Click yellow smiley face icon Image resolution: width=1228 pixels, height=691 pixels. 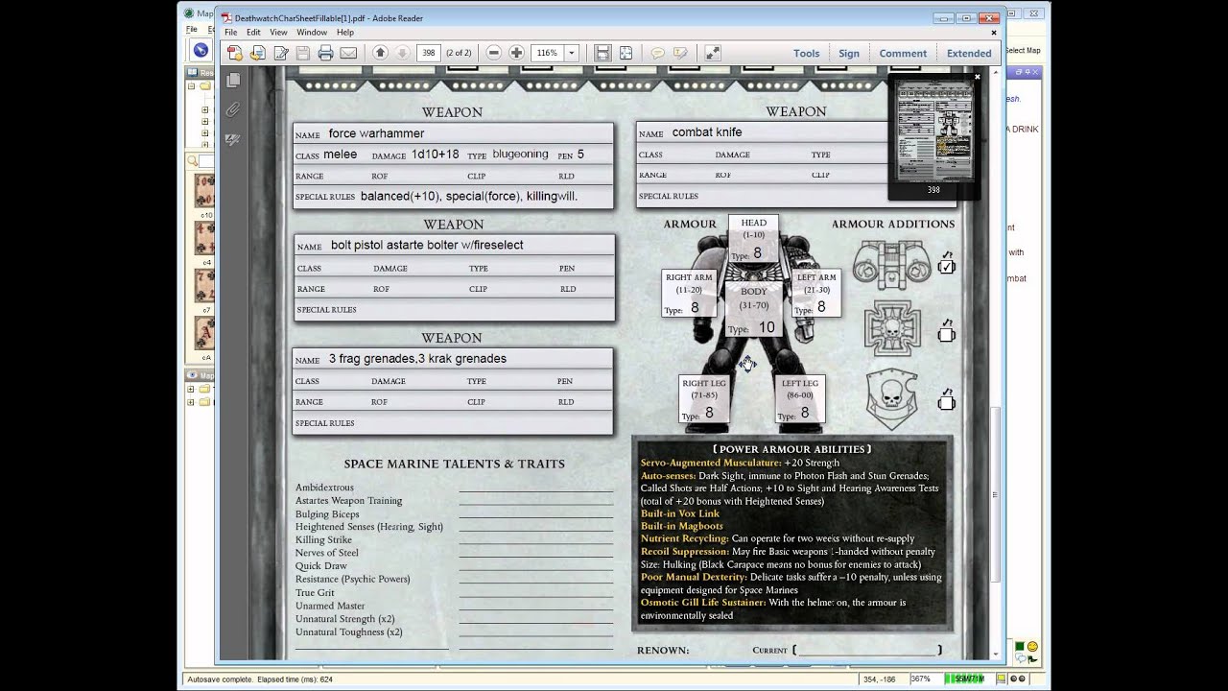point(1032,647)
